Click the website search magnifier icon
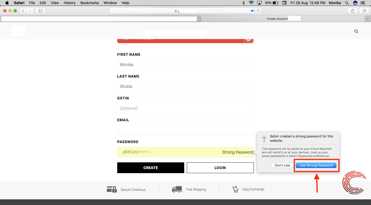 (x=356, y=31)
